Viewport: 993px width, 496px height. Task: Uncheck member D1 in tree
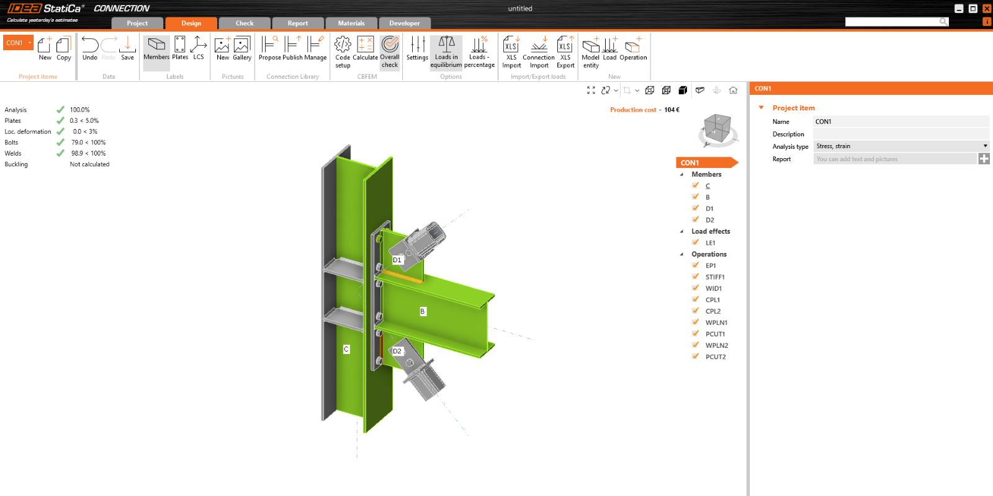(696, 208)
